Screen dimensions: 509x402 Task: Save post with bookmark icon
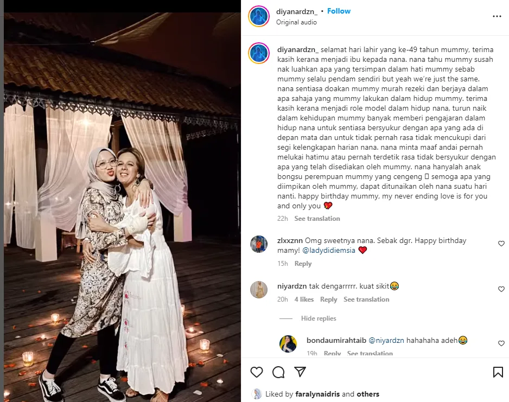(x=498, y=372)
